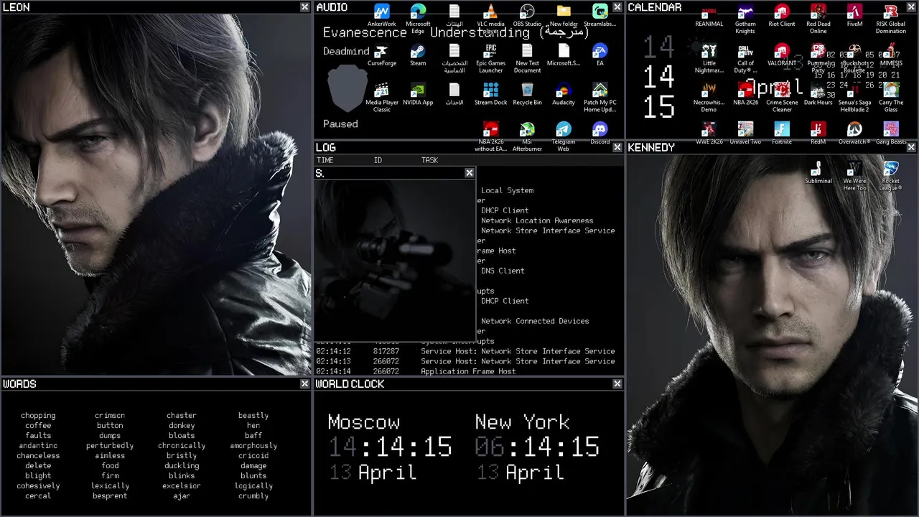This screenshot has width=919, height=517.
Task: Open the Gang Beasts shortcut
Action: point(891,134)
